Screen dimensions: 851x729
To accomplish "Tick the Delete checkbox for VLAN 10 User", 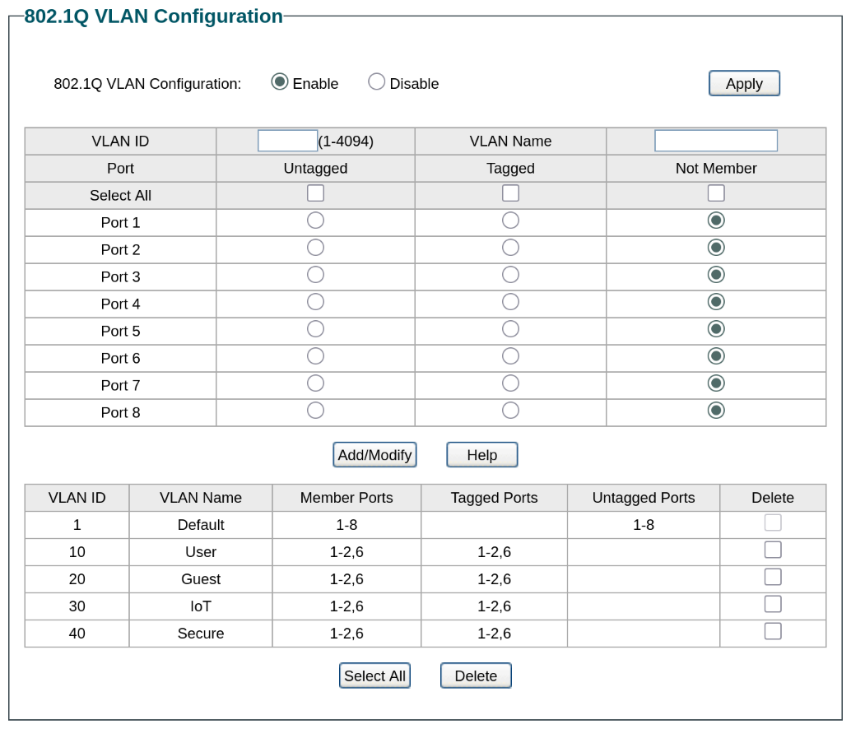I will click(773, 550).
